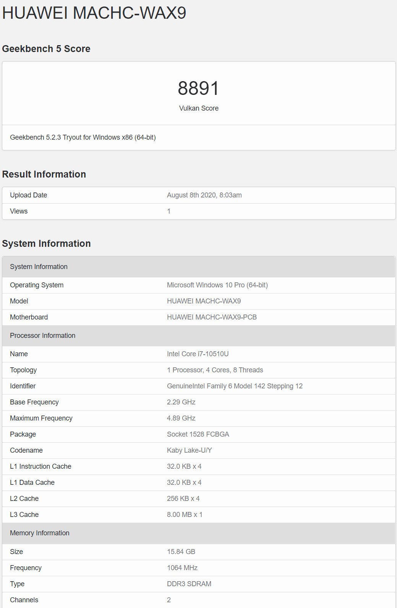Screen dimensions: 397x608
Task: Select the 4.89 GHz value
Action: 181,418
